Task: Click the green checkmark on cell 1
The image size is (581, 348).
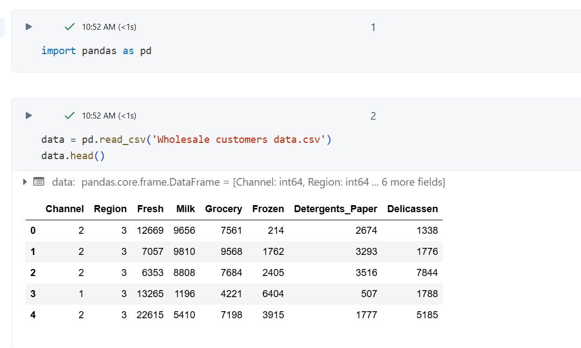Action: click(x=69, y=27)
